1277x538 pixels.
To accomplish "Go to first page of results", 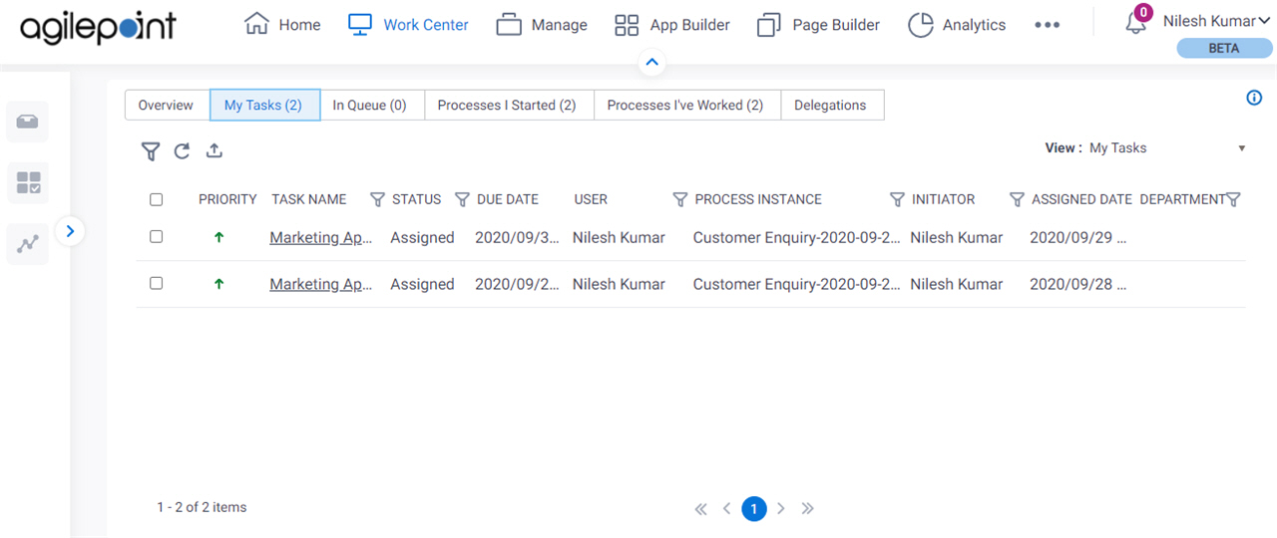I will [x=700, y=509].
